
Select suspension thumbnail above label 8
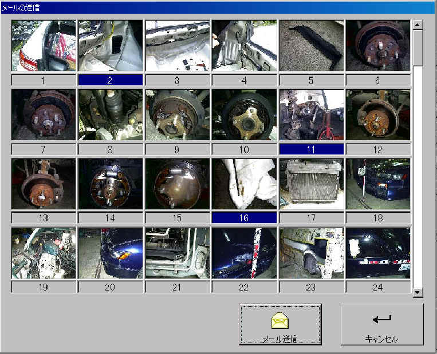[x=111, y=114]
